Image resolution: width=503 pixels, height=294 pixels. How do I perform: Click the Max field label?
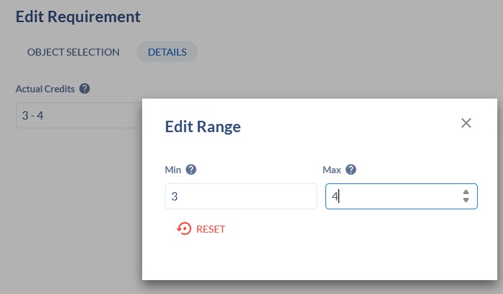pyautogui.click(x=332, y=169)
